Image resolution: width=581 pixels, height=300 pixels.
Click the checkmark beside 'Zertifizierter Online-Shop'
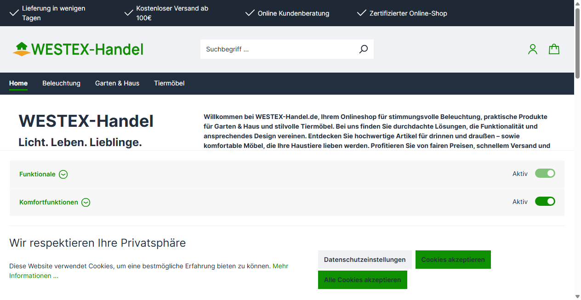click(x=361, y=13)
